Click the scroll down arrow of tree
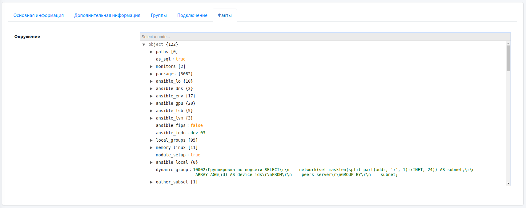526x208 pixels. pos(508,183)
